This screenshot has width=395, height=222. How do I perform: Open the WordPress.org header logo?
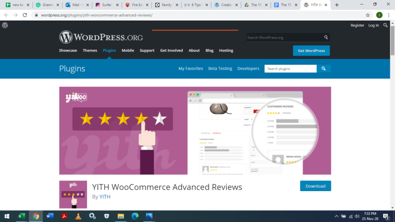(101, 37)
